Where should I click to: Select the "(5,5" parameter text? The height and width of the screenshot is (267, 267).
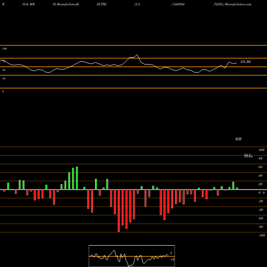click(x=137, y=4)
